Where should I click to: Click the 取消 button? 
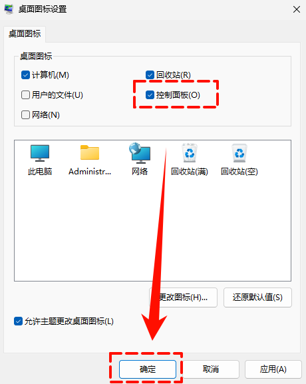tap(211, 369)
